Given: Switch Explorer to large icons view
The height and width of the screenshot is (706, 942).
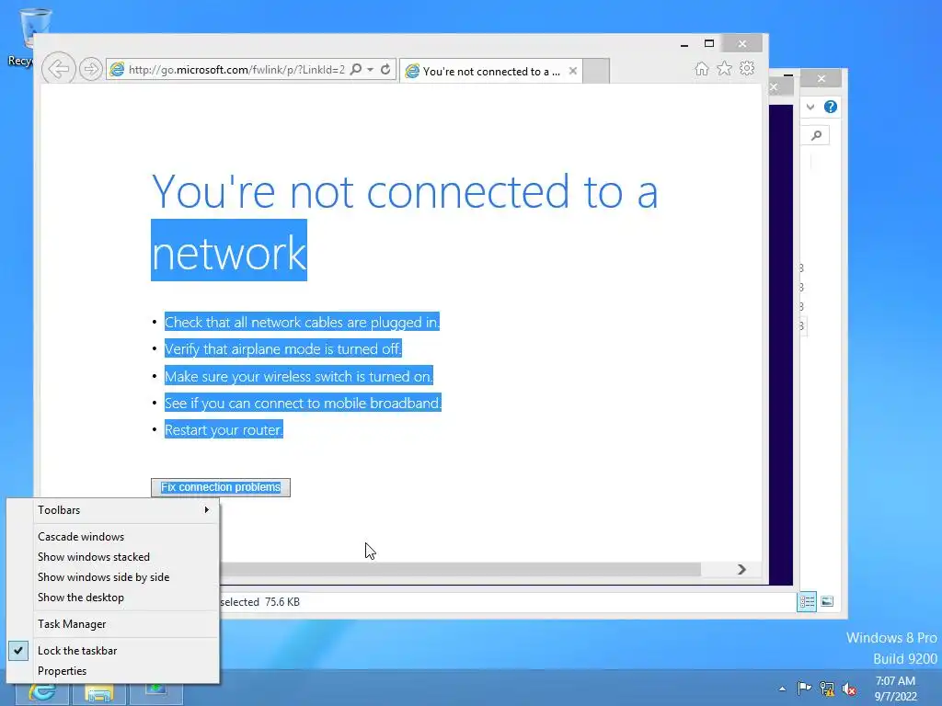Looking at the screenshot, I should (827, 601).
